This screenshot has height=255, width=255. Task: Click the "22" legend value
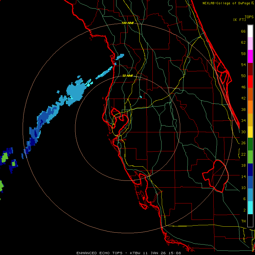click(243, 154)
